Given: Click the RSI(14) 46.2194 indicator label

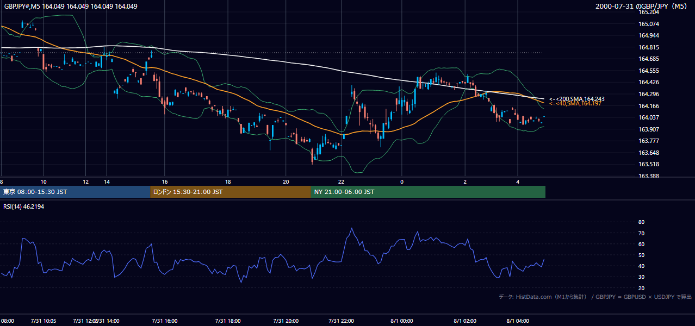Looking at the screenshot, I should [x=24, y=206].
